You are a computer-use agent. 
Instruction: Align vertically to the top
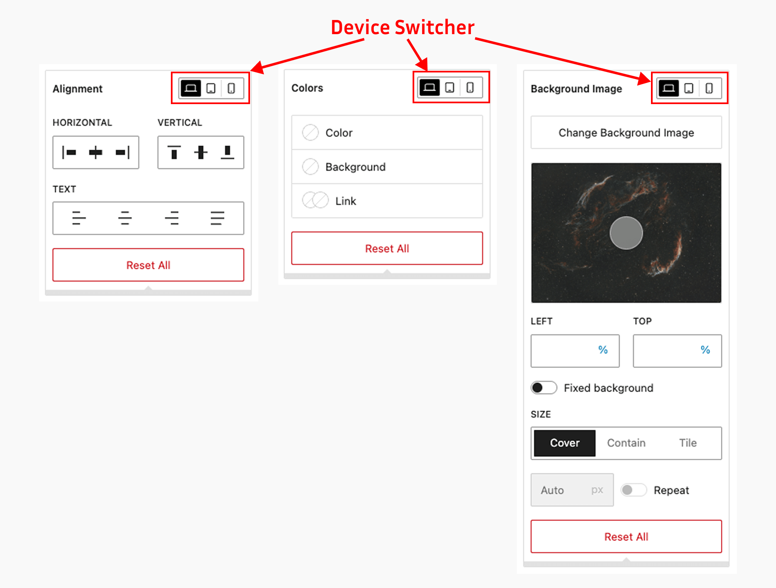point(174,152)
